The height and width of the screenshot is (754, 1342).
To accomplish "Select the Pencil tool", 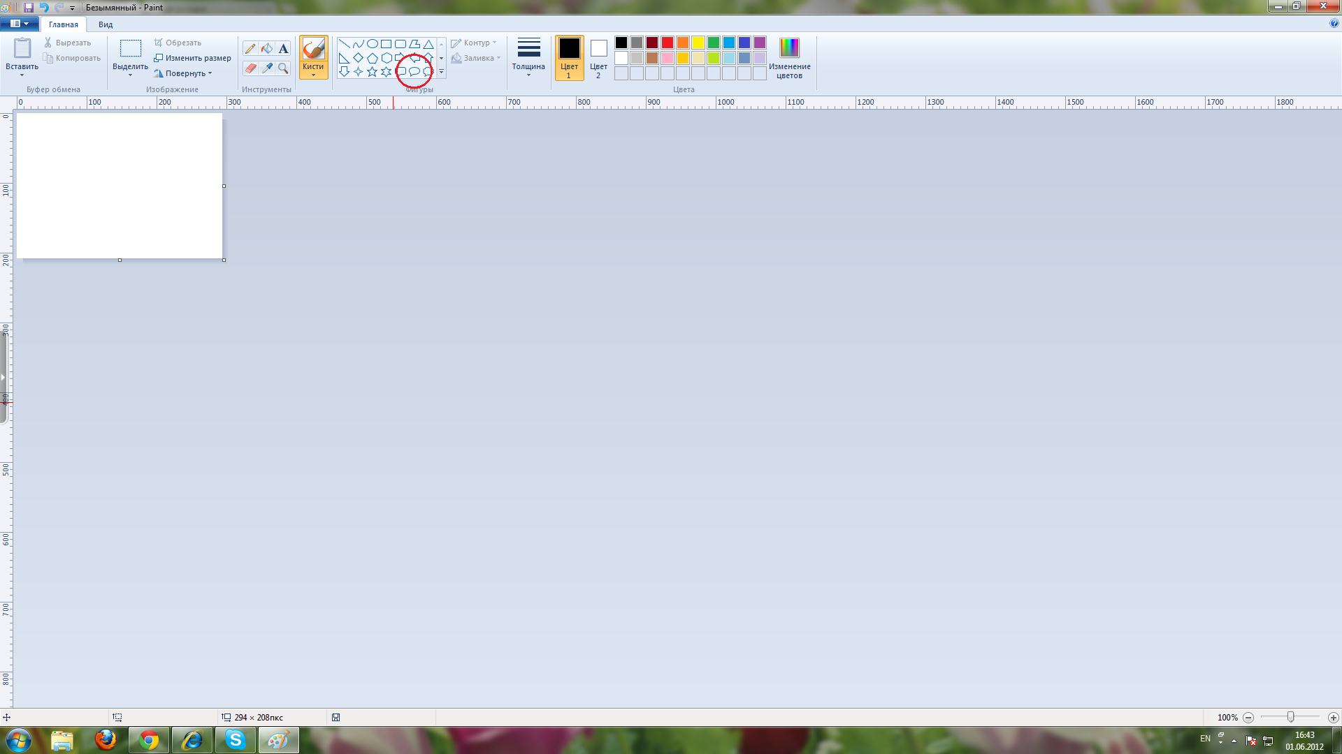I will [250, 49].
